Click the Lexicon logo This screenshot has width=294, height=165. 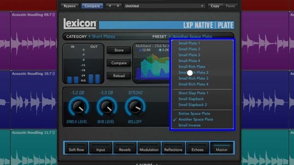[80, 24]
